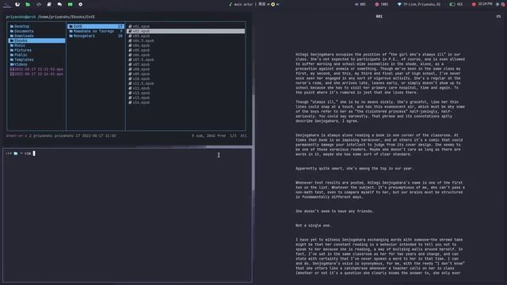Select the highlighted Ebooks folder

pyautogui.click(x=36, y=40)
